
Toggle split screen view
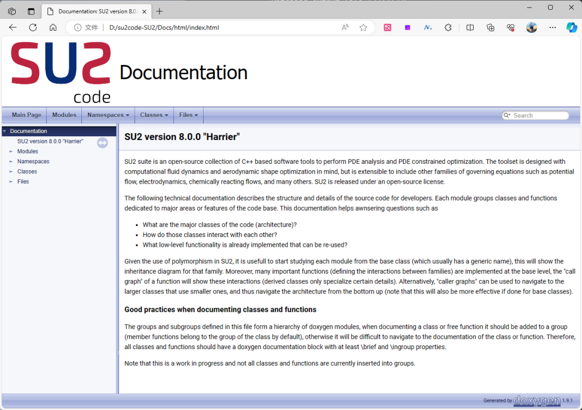pyautogui.click(x=470, y=27)
